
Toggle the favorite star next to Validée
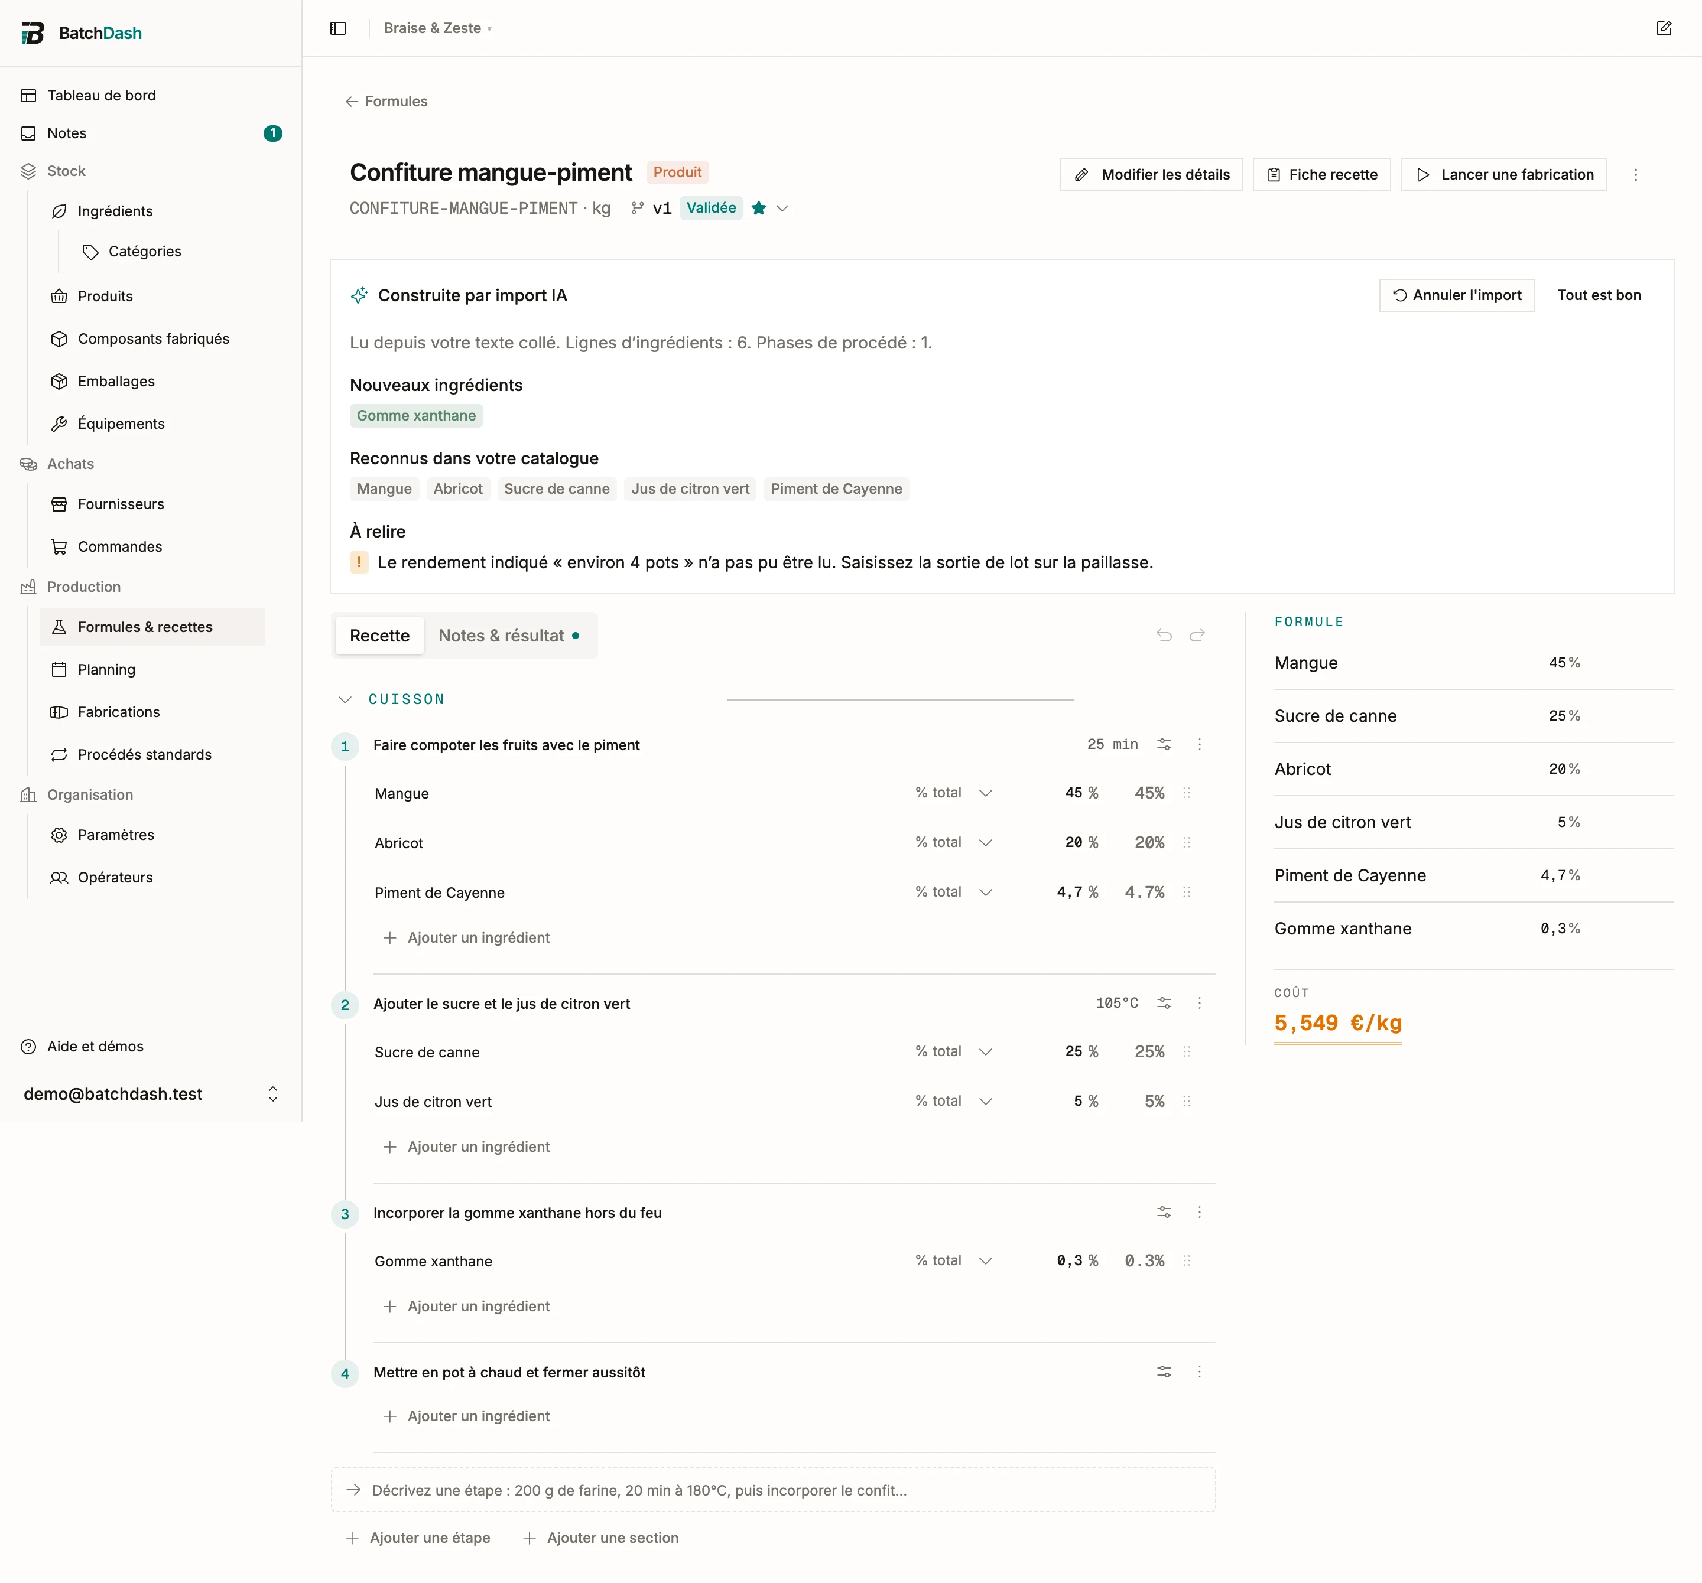[759, 208]
